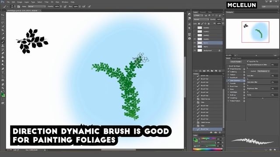Open the brush Mode dropdown
The width and height of the screenshot is (280, 157).
pyautogui.click(x=37, y=7)
